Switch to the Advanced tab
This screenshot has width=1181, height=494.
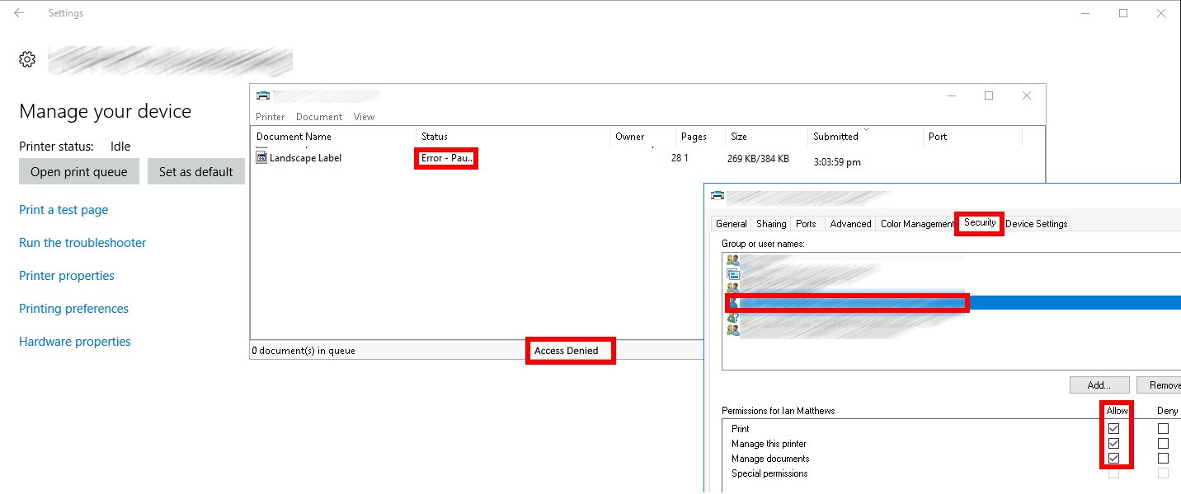point(850,224)
